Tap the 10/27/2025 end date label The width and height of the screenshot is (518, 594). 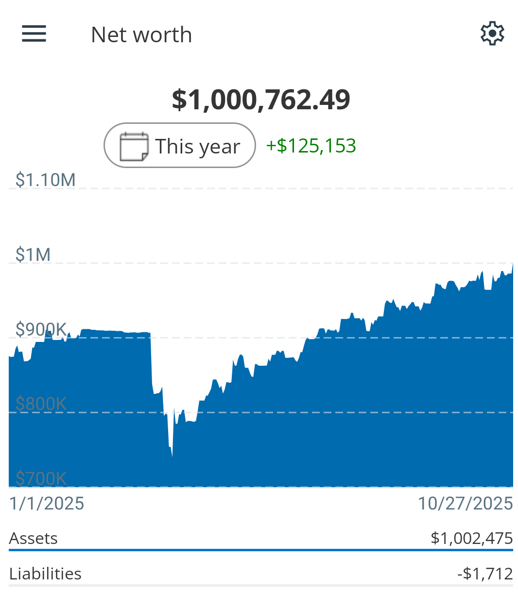pos(465,504)
